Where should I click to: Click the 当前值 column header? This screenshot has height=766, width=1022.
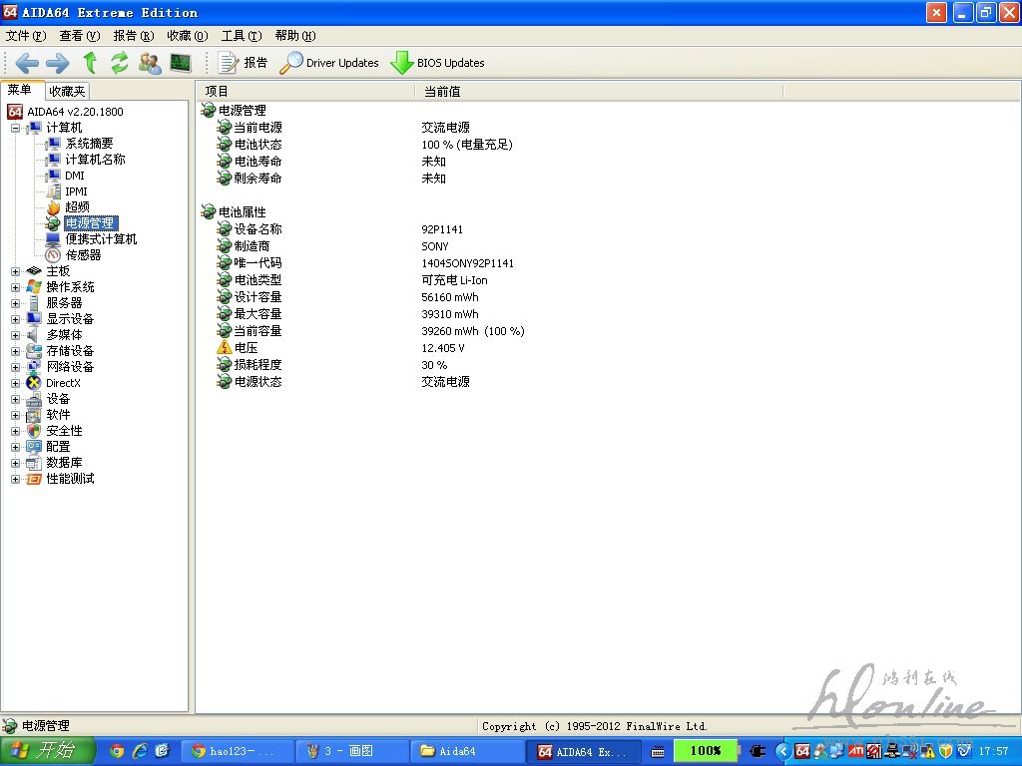point(443,91)
